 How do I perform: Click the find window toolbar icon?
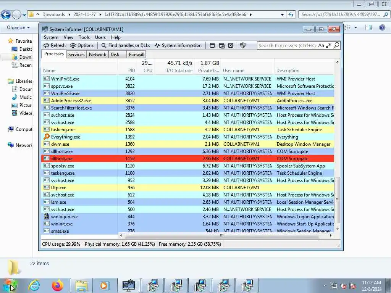[x=212, y=45]
